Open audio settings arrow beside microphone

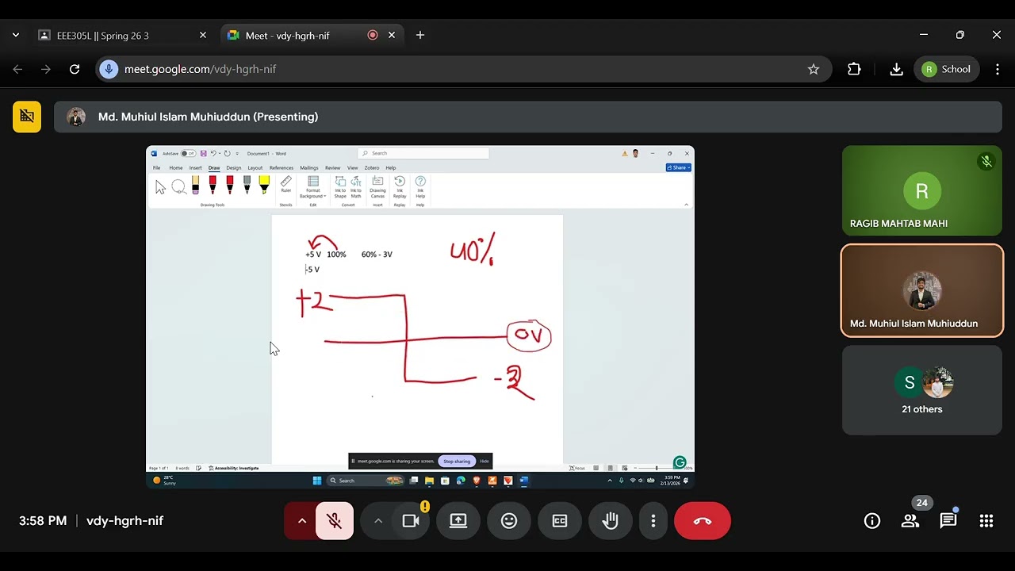[301, 521]
